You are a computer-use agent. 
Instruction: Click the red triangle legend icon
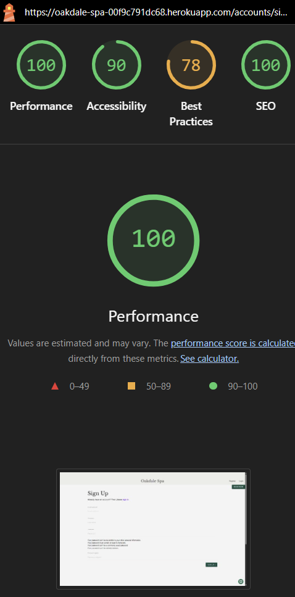tap(55, 386)
